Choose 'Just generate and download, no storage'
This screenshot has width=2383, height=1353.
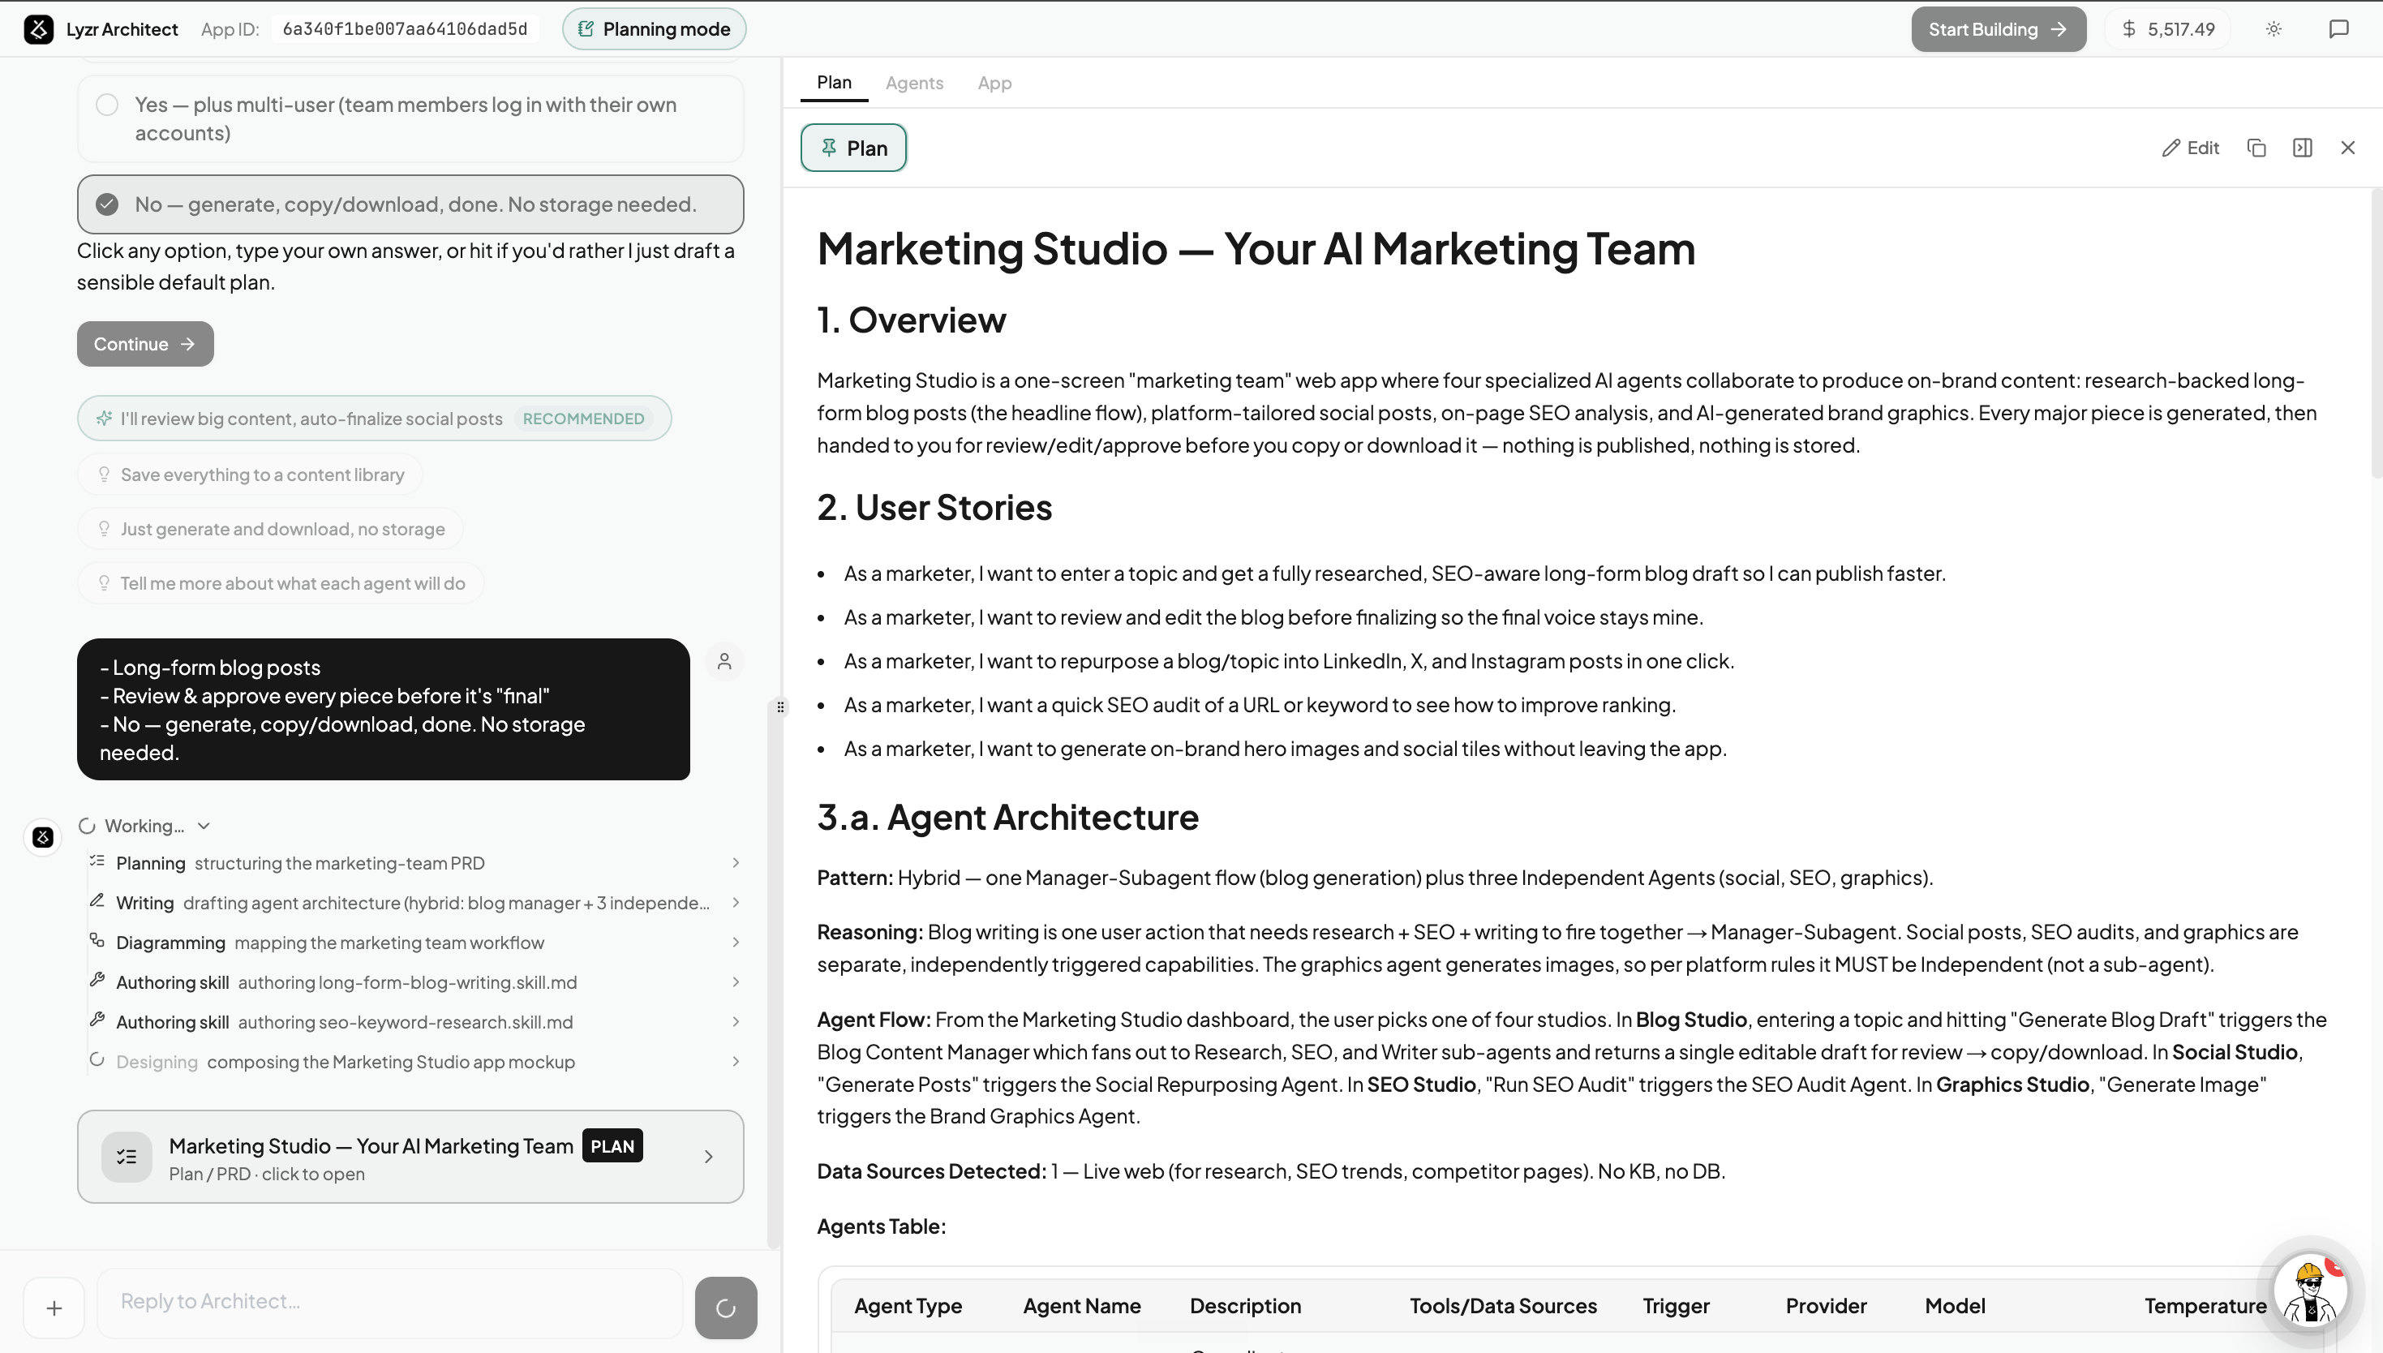coord(270,529)
